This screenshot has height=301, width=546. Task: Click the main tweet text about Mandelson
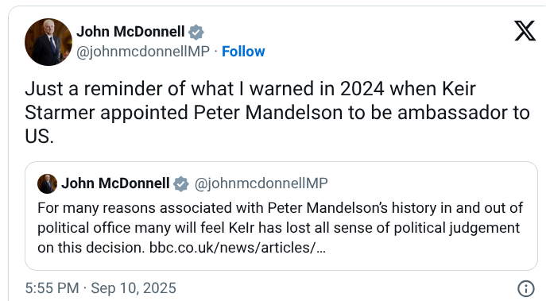coord(277,113)
